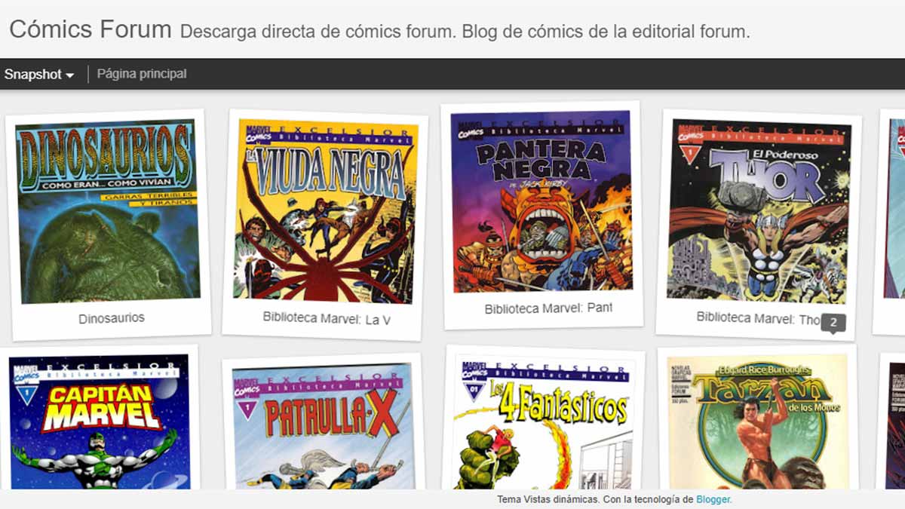Click the comment count bubble showing 2
The height and width of the screenshot is (509, 905).
[x=833, y=323]
